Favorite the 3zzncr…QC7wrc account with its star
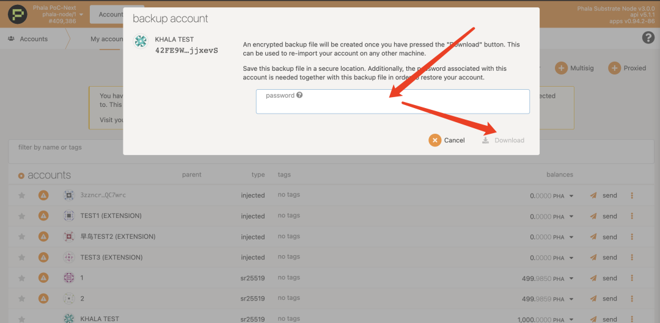 22,196
